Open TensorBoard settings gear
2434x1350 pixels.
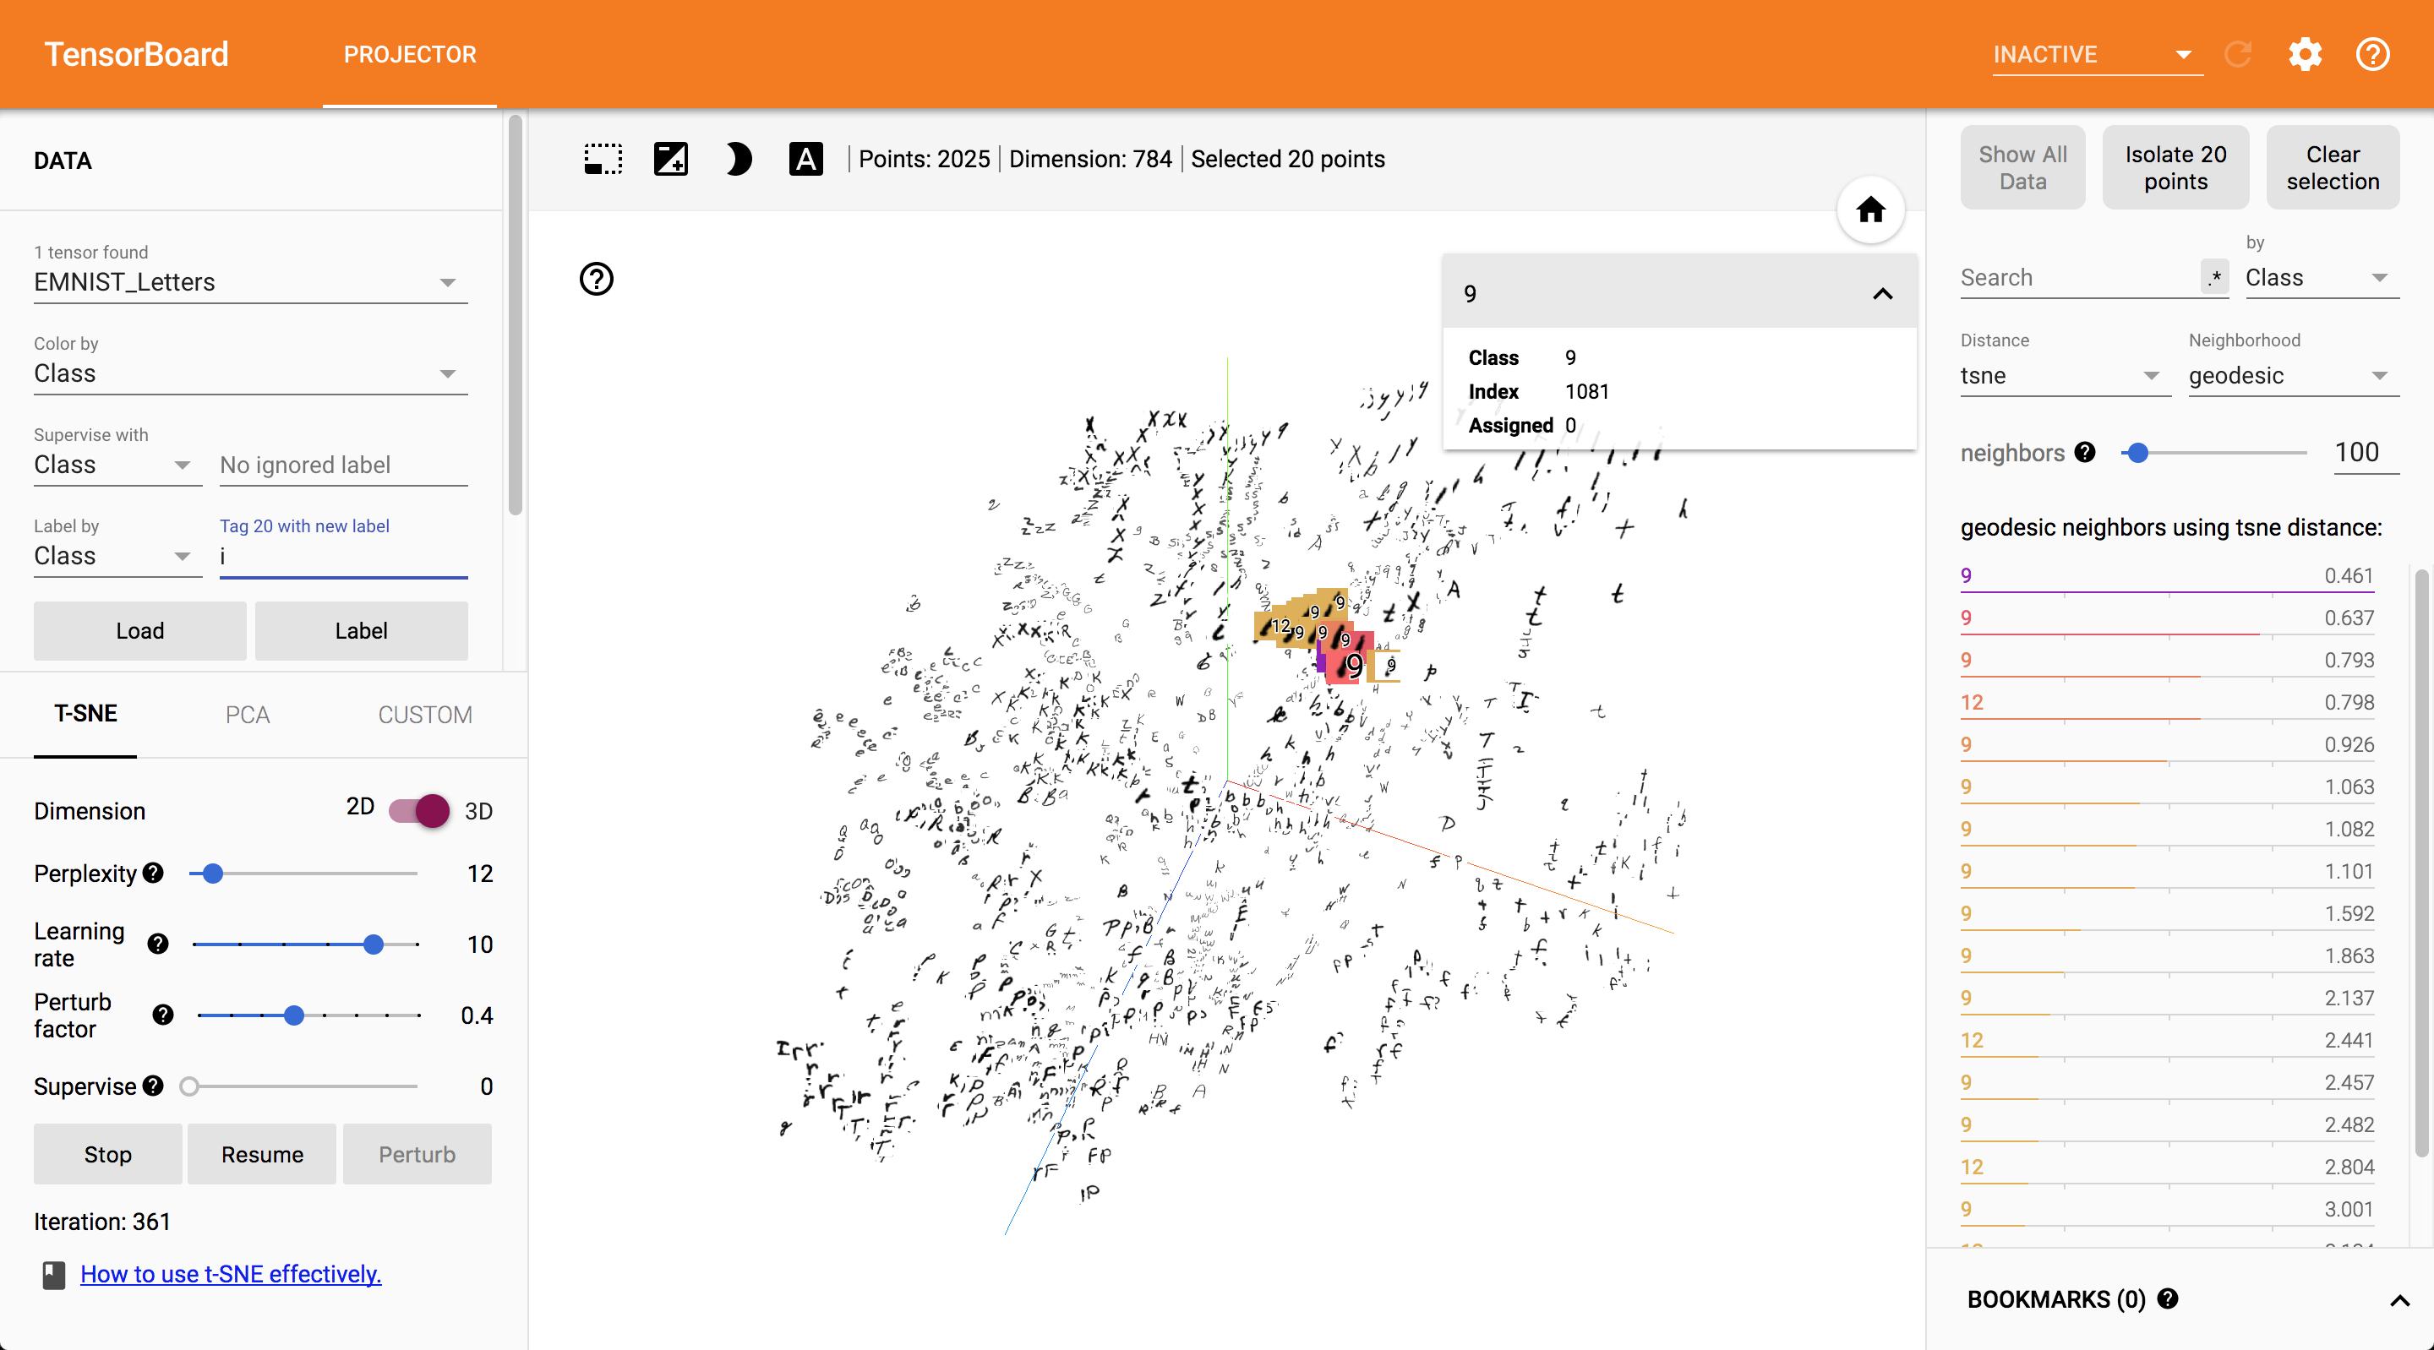click(2305, 55)
